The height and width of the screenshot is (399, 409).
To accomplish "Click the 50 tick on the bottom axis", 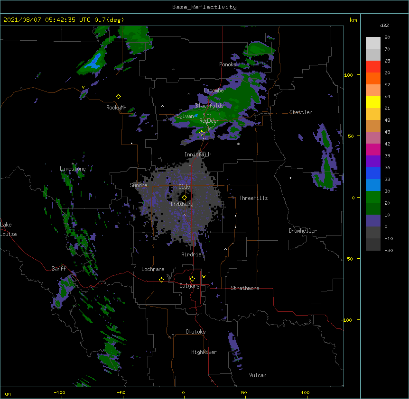I will [244, 393].
